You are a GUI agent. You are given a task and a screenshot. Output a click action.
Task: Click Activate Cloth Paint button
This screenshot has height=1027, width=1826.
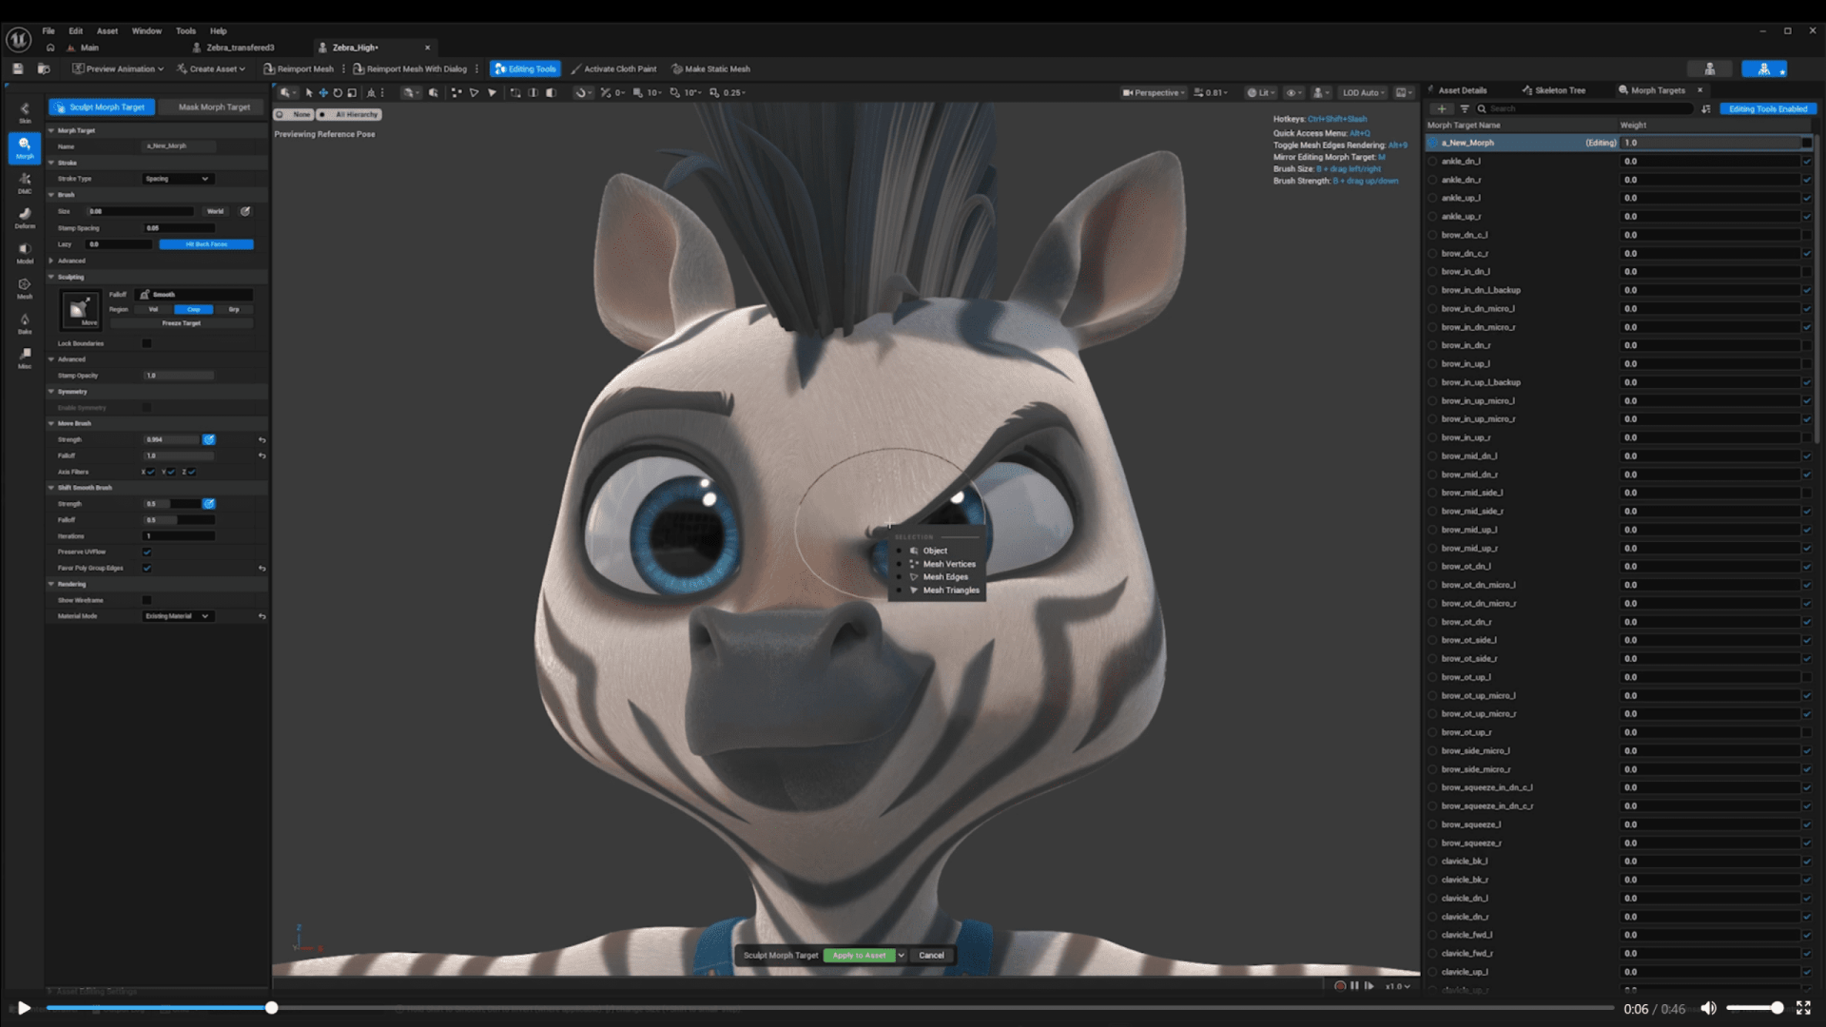613,68
